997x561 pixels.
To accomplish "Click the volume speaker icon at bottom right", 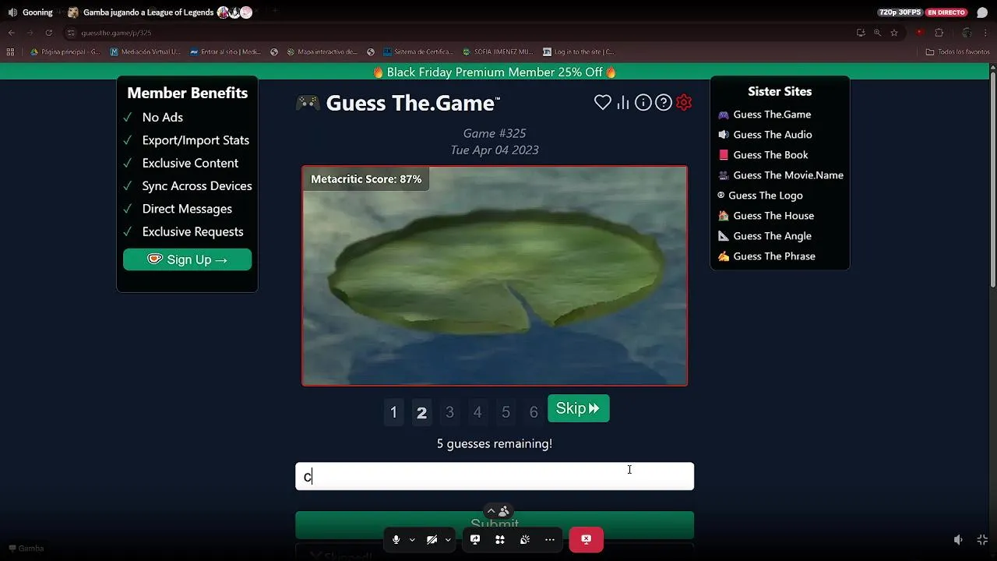I will coord(958,539).
